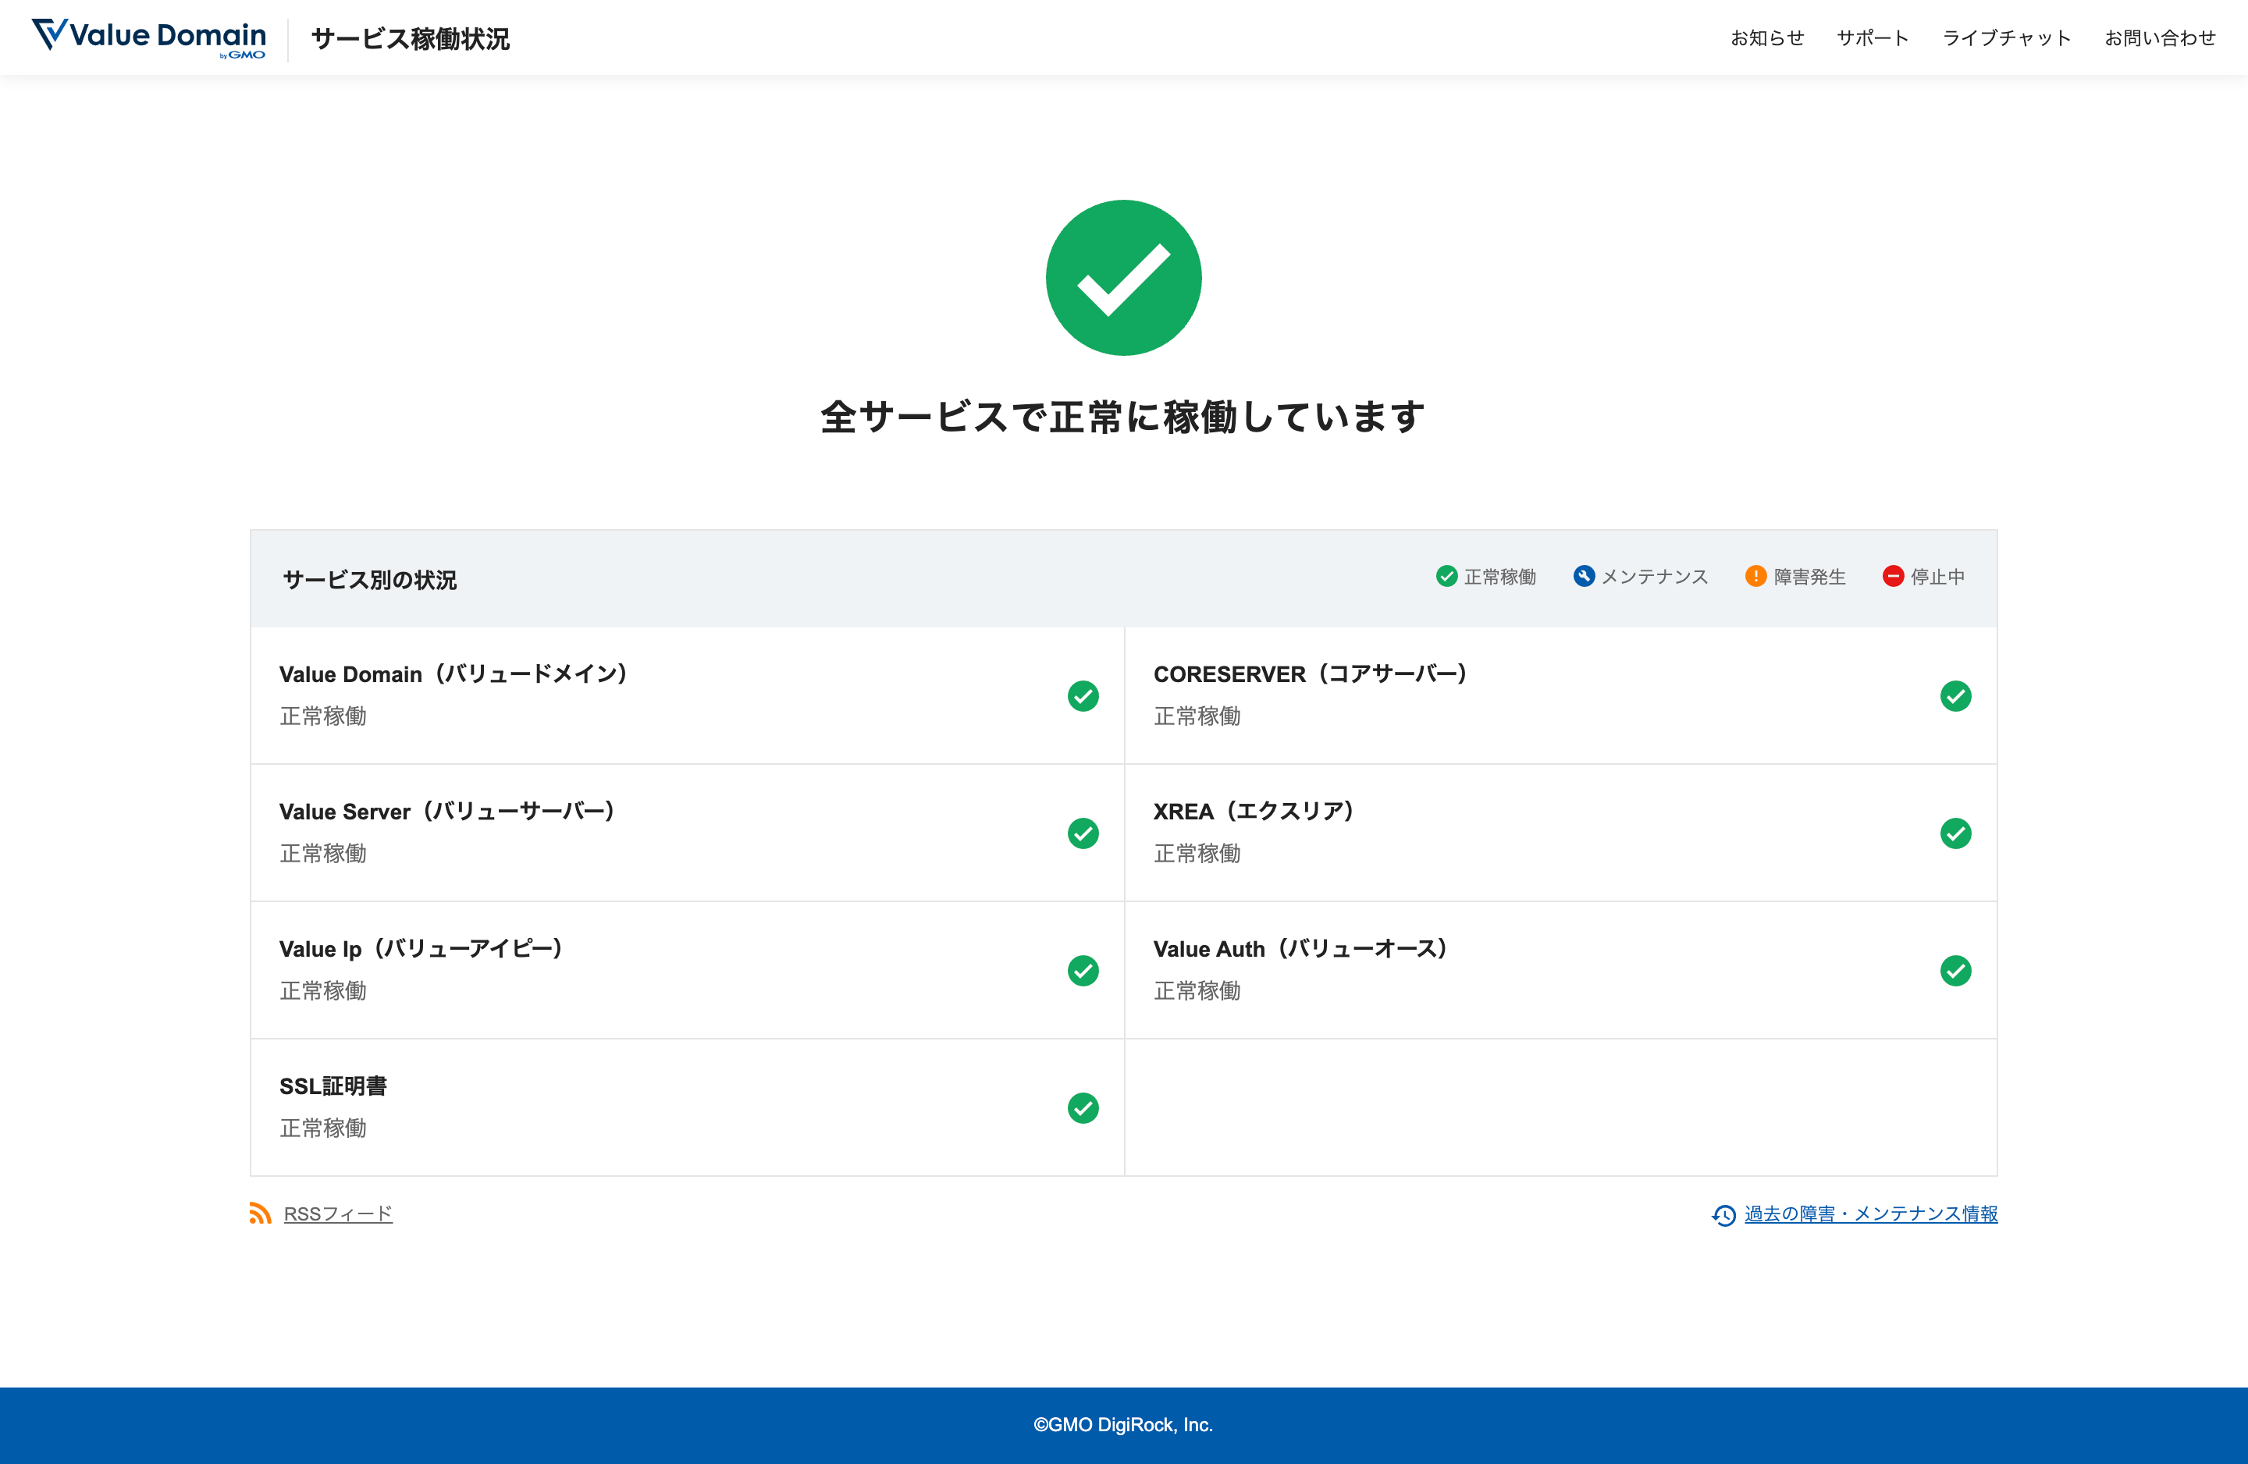
Task: Click the large green all-services checkmark
Action: 1123,278
